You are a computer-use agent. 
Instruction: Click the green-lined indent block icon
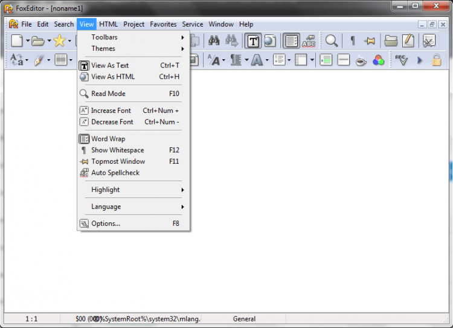(x=326, y=60)
